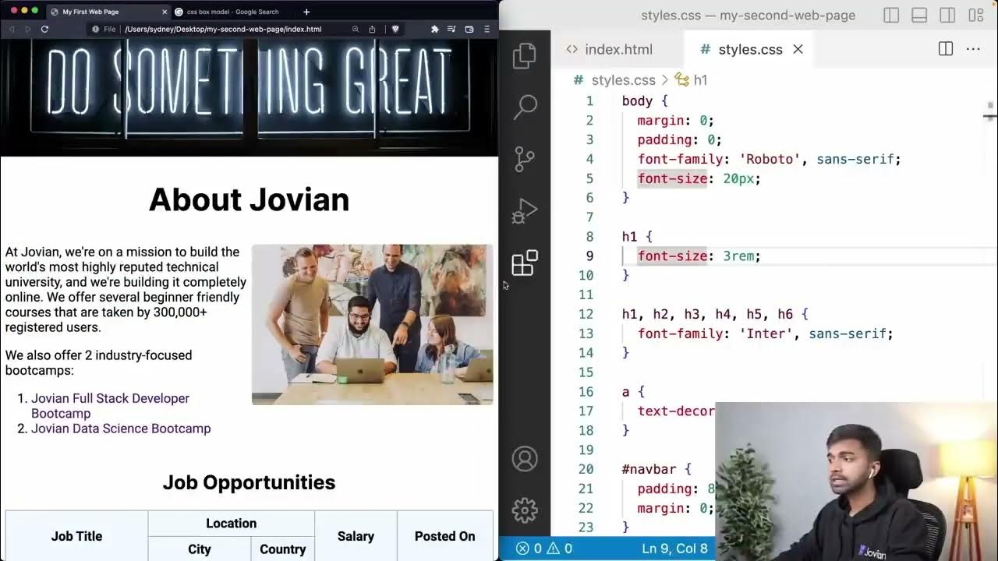The image size is (998, 561).
Task: Switch to the css box model Google Search tab
Action: (x=232, y=12)
